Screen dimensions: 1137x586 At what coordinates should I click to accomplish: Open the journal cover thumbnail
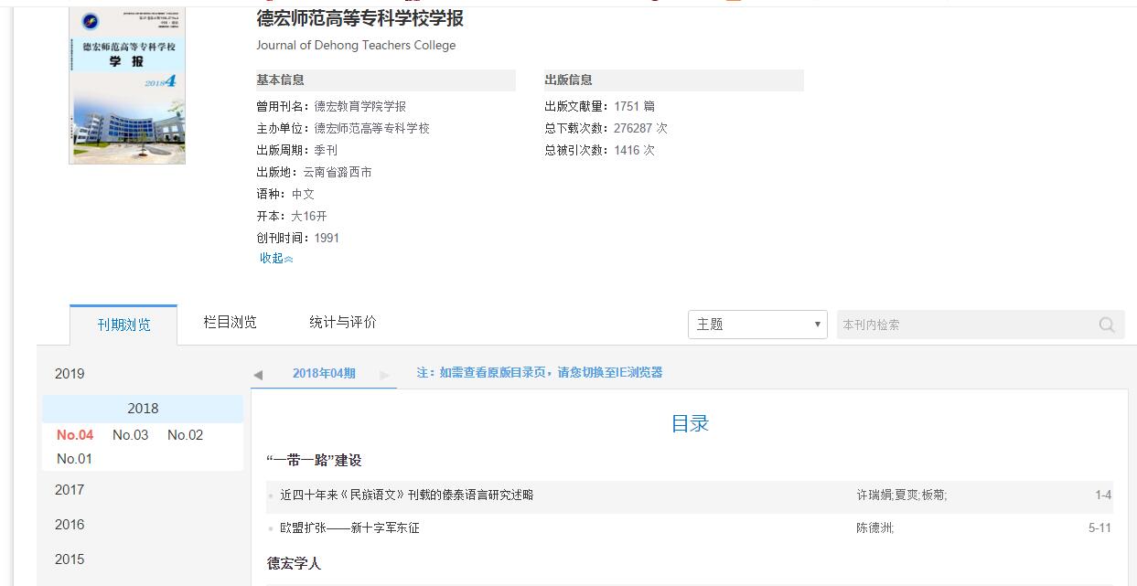click(127, 87)
